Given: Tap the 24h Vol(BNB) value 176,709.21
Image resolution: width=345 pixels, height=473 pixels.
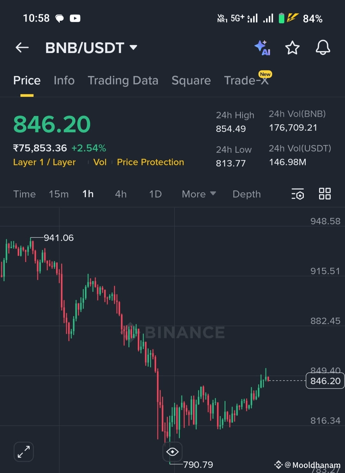Looking at the screenshot, I should click(x=293, y=128).
